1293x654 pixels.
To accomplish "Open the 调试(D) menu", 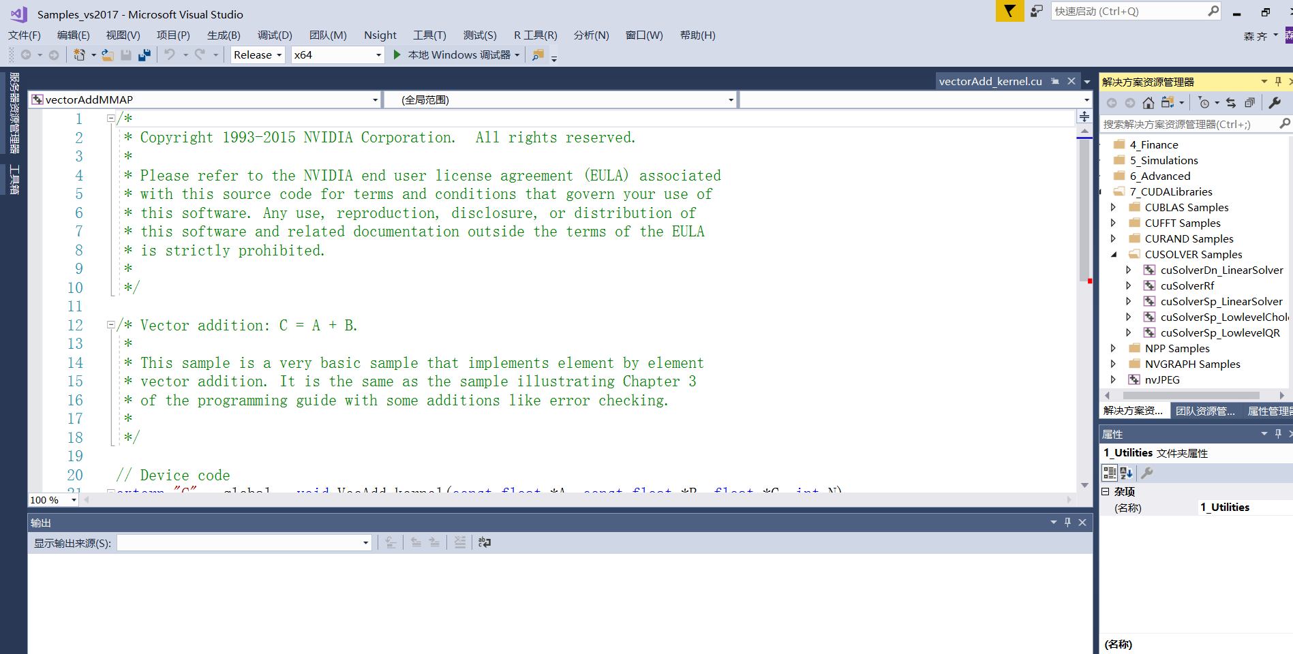I will (274, 35).
